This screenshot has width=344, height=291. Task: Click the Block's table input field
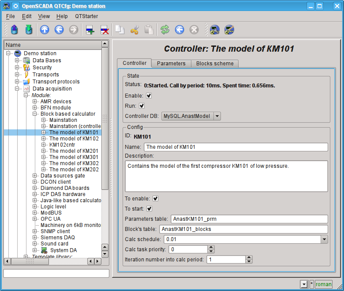[243, 229]
